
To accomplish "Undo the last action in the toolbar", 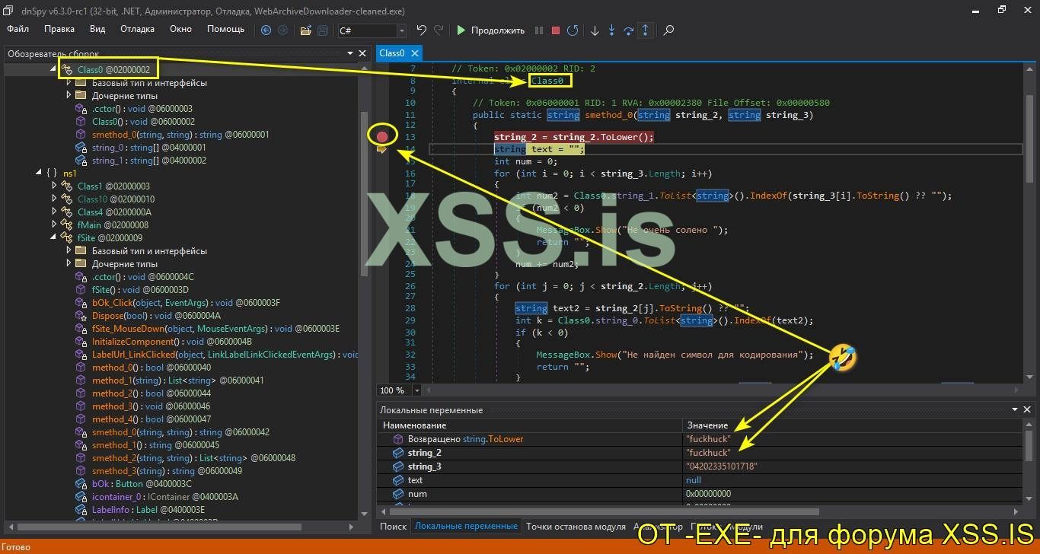I will [x=421, y=30].
